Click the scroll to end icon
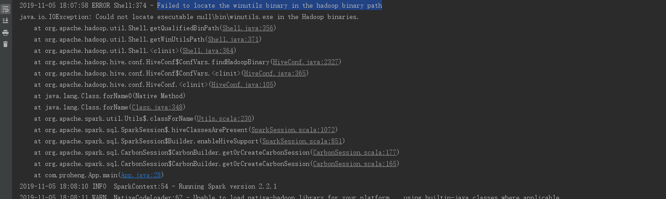 (x=5, y=21)
